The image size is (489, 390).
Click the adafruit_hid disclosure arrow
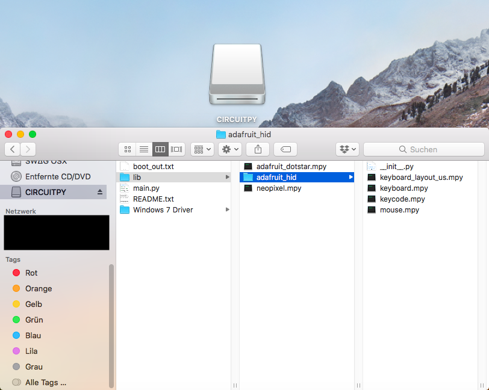click(351, 178)
